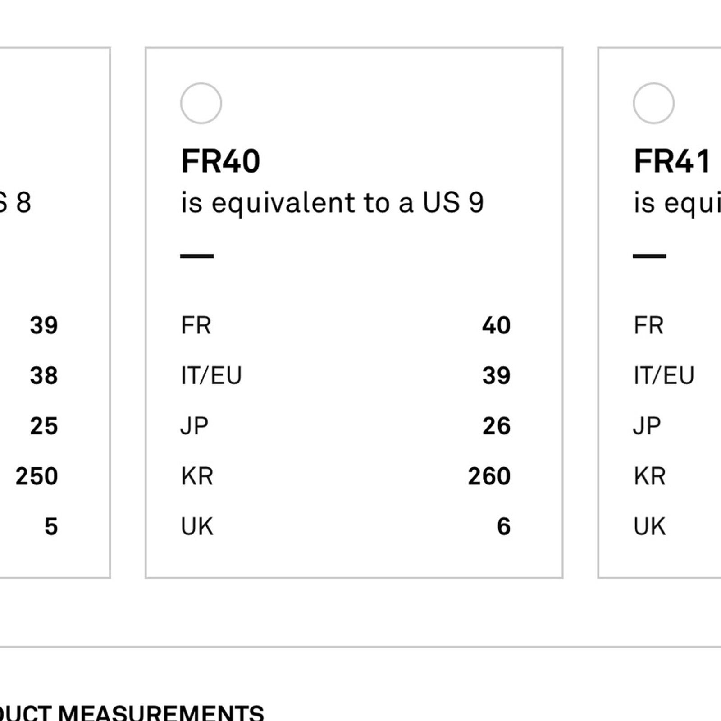Click the KR value 250 in left card
721x721 pixels.
click(x=37, y=476)
